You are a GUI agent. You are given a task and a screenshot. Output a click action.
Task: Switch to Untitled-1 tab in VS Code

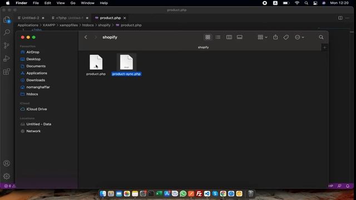tap(70, 18)
